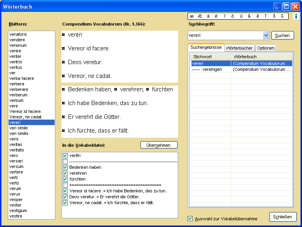The width and height of the screenshot is (302, 227).
Task: Uncheck the verēri vocabulary entry
Action: click(65, 155)
